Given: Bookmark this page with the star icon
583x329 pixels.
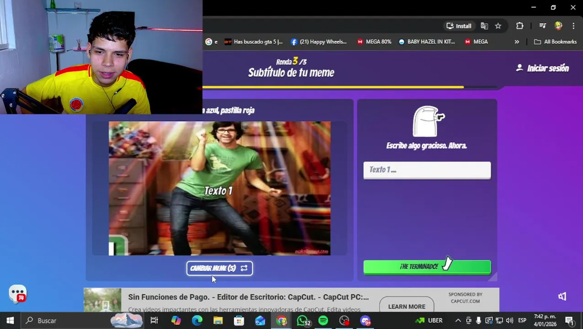Looking at the screenshot, I should [498, 26].
